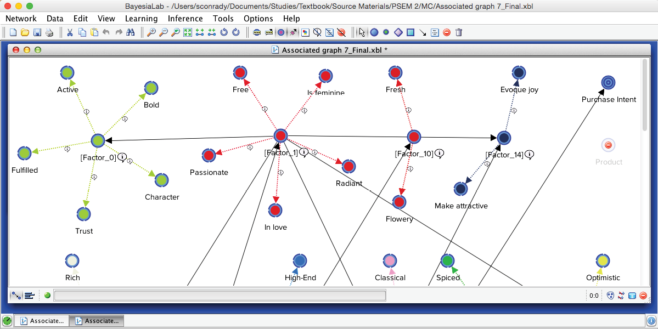658x329 pixels.
Task: Expand the Tools menu
Action: (223, 19)
